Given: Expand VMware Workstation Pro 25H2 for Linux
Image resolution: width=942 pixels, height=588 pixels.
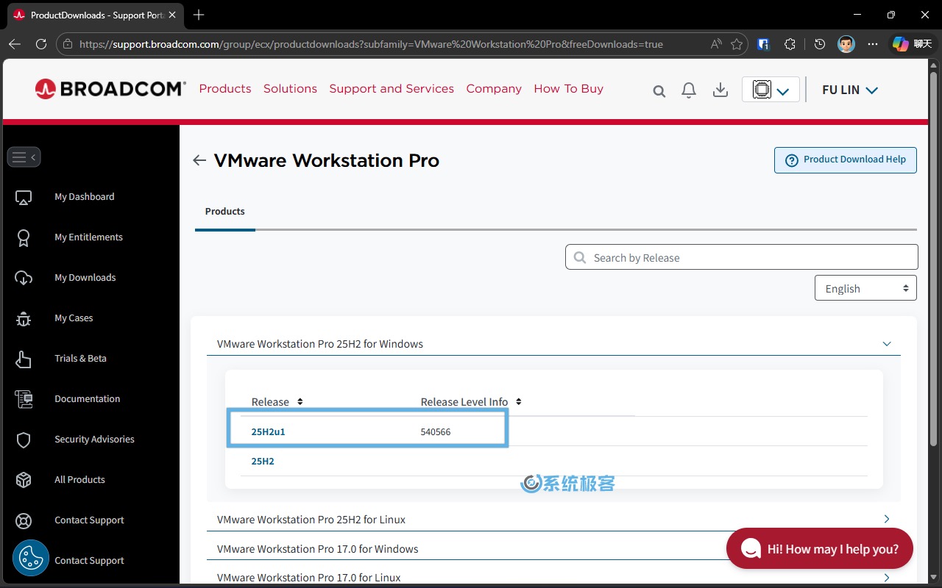Looking at the screenshot, I should 887,519.
